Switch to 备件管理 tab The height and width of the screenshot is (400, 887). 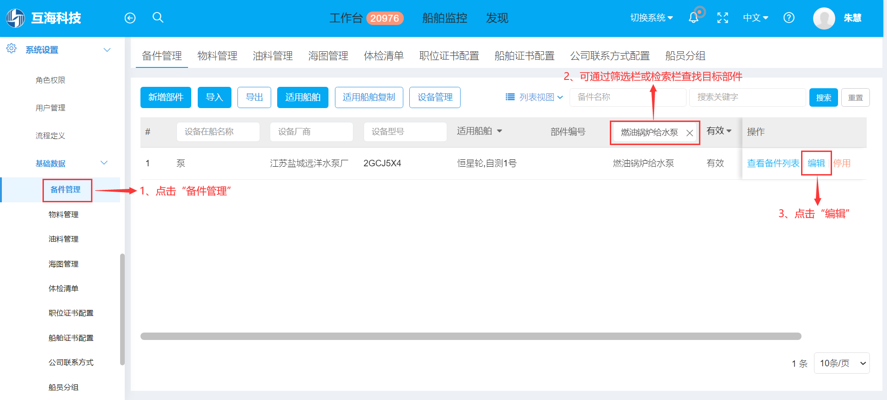coord(162,56)
